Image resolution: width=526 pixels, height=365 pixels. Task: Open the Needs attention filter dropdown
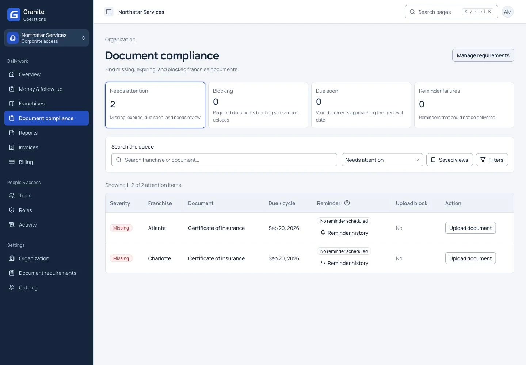pos(382,160)
